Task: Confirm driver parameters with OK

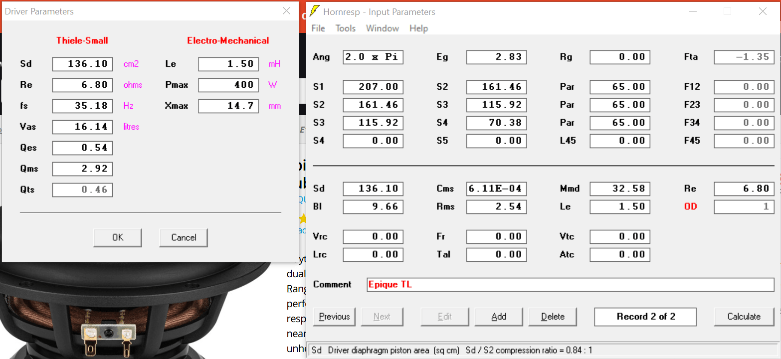Action: [118, 237]
